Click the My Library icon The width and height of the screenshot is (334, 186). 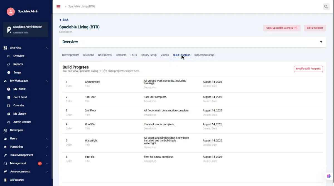(9, 114)
